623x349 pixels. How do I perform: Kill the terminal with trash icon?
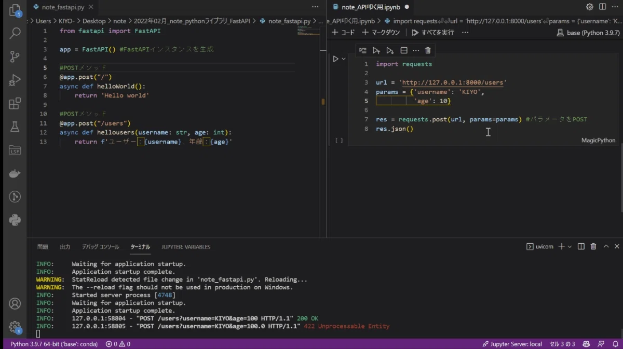593,247
